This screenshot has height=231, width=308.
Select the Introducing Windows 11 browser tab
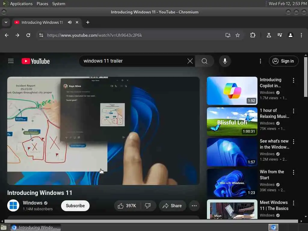click(47, 22)
